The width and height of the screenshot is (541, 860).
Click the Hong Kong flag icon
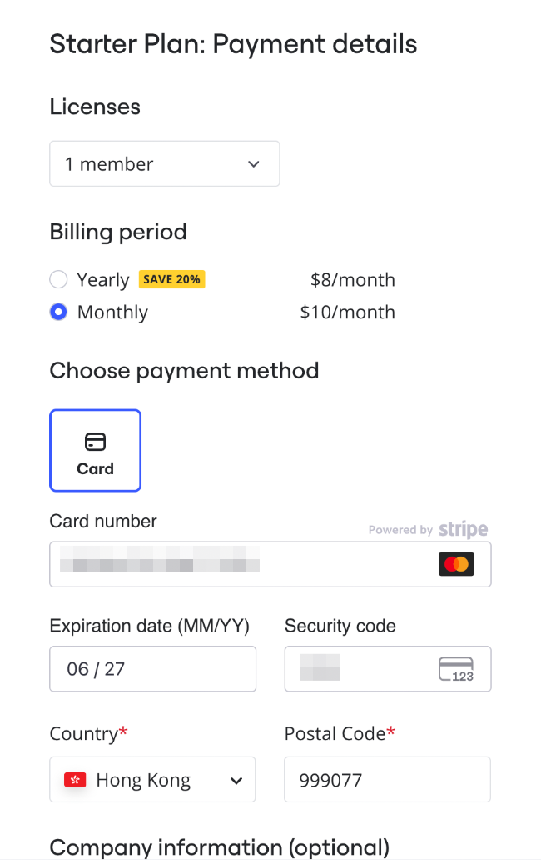(76, 780)
